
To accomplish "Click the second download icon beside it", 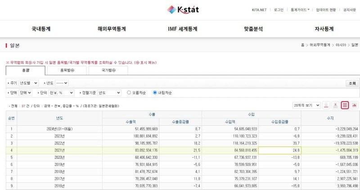I will (x=335, y=105).
